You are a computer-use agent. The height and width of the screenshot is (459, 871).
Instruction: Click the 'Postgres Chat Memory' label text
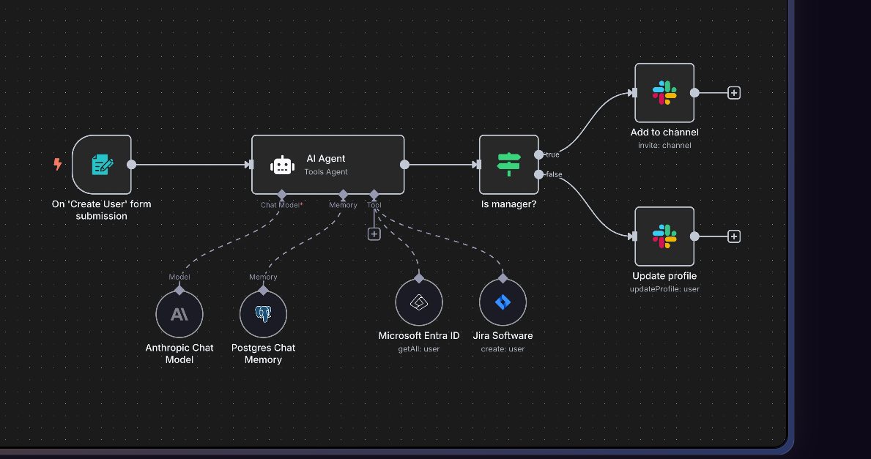(263, 354)
